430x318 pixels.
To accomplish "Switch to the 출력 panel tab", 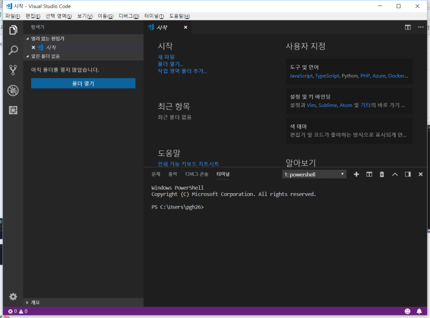I will 172,174.
